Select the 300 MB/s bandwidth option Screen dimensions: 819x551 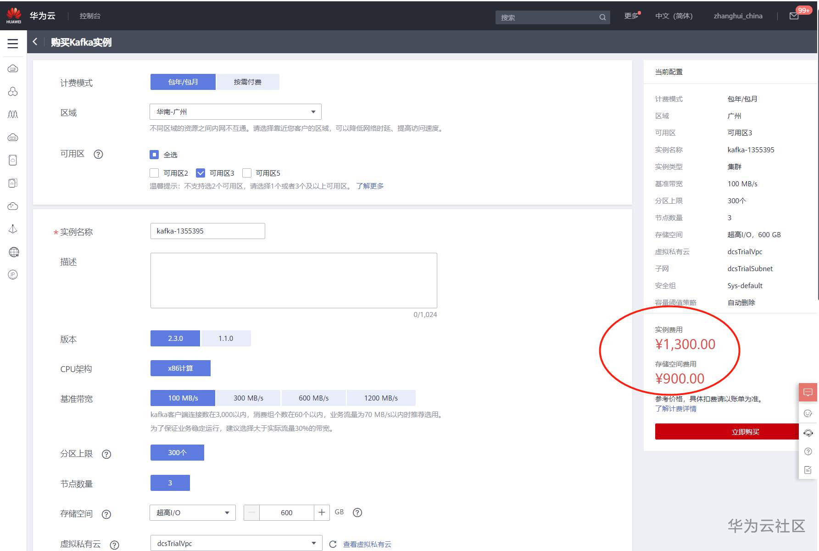pos(248,398)
